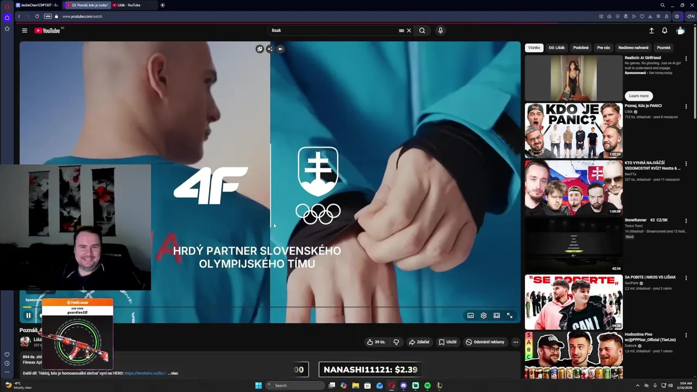Click the address bar URL

tap(82, 16)
